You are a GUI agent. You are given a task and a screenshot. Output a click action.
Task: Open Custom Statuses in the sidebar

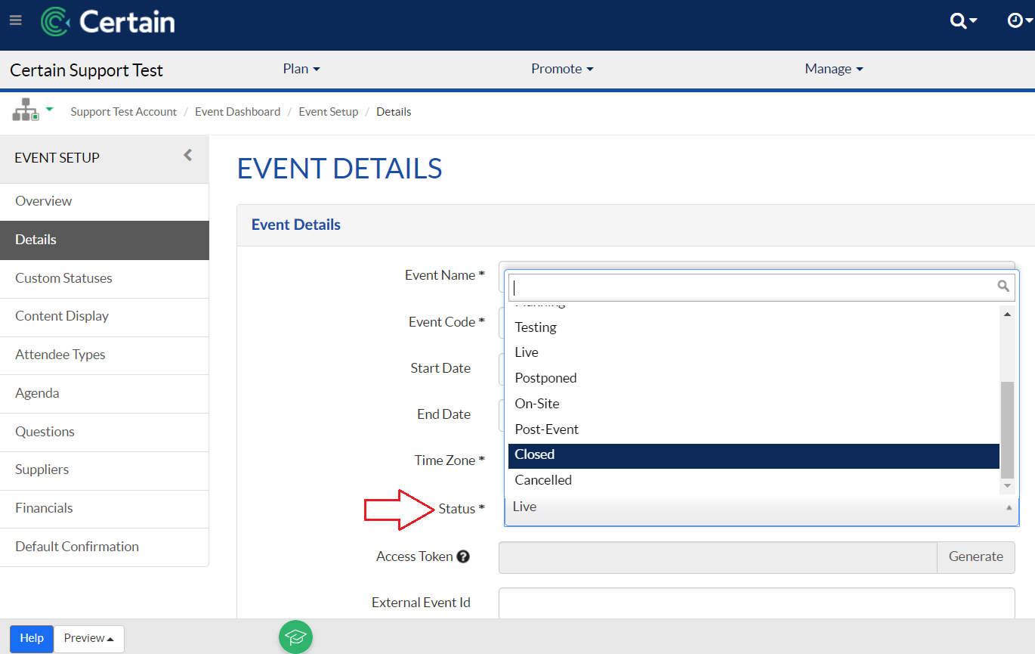click(x=104, y=278)
